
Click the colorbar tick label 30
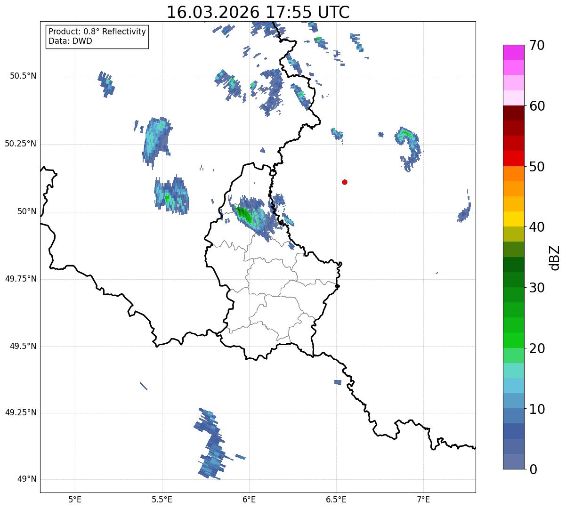pos(537,288)
